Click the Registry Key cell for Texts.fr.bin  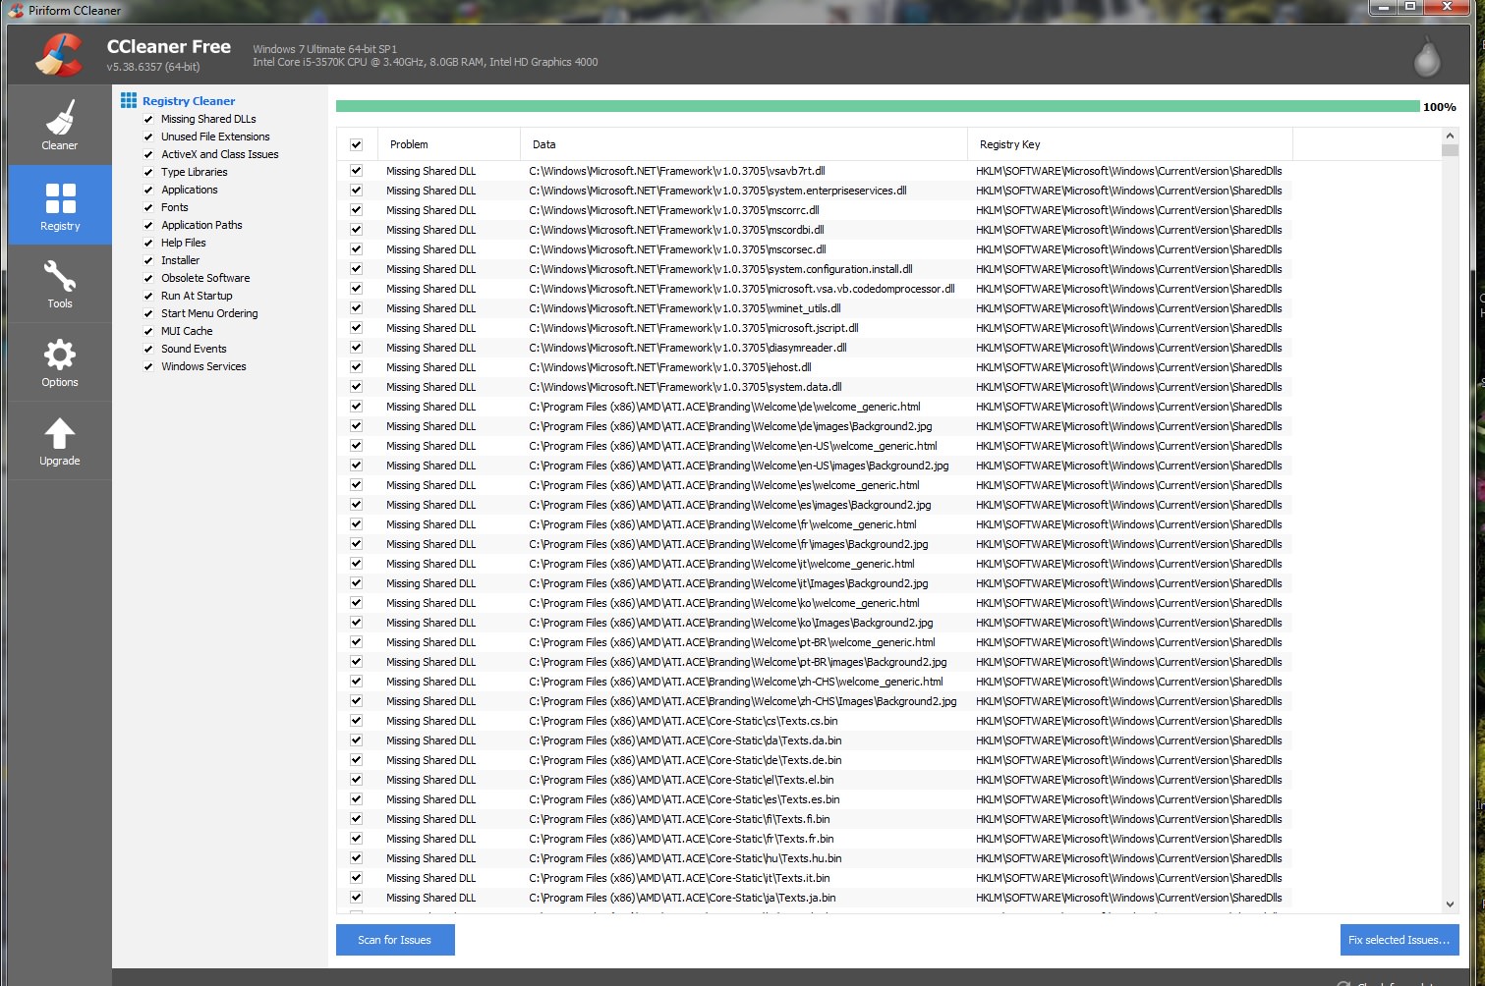click(1129, 839)
